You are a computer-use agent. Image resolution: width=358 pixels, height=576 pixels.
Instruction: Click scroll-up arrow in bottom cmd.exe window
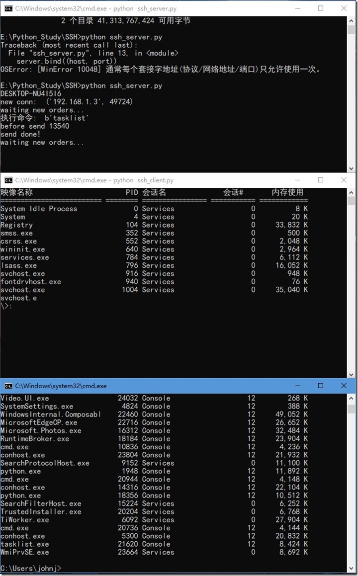click(x=351, y=398)
